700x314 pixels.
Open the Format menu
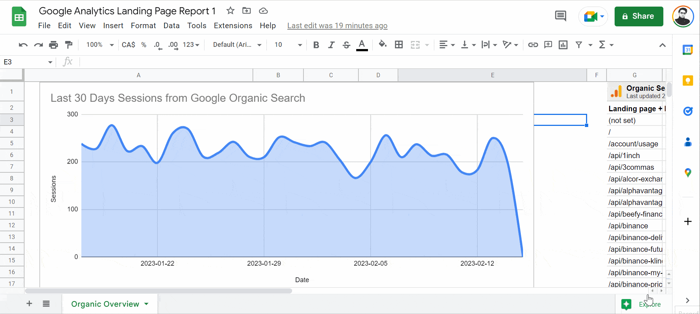click(143, 26)
